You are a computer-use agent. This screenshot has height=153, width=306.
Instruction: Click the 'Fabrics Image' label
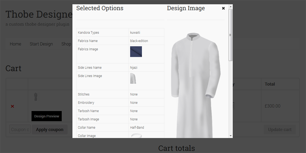tap(88, 49)
